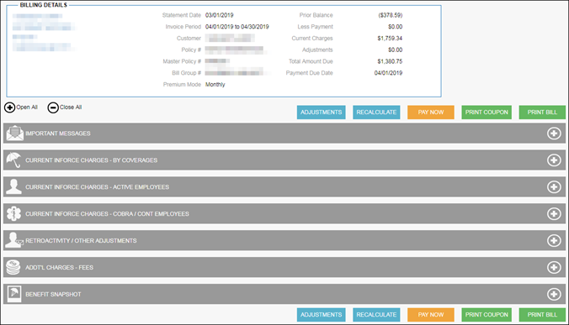Click the coins icon for Addt'l Charges
This screenshot has height=325, width=569.
click(x=13, y=267)
